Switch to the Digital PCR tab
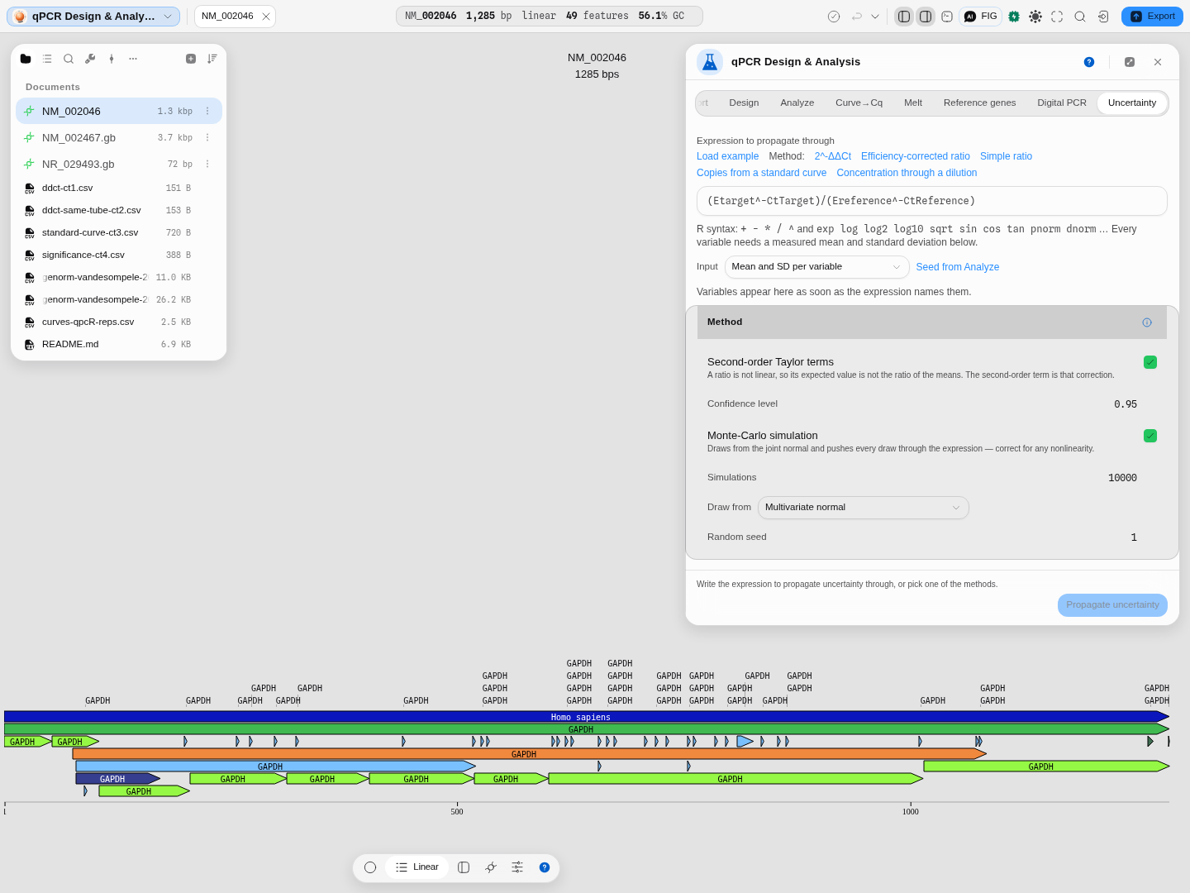This screenshot has width=1190, height=893. [1062, 103]
